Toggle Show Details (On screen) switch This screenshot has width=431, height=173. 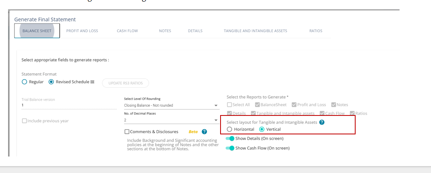(x=230, y=138)
